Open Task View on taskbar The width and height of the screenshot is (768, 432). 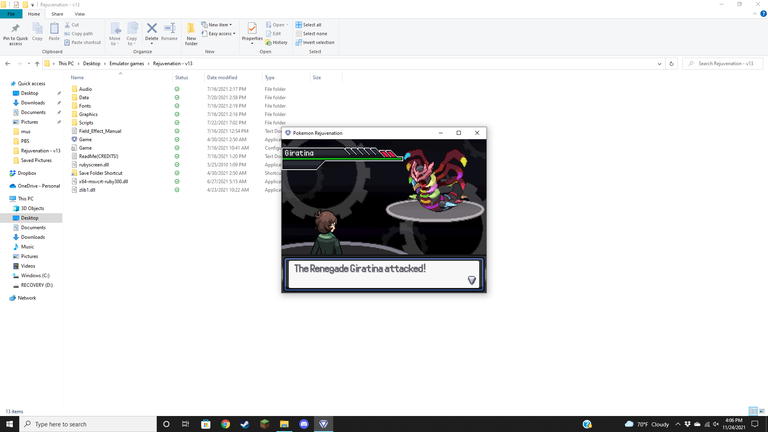click(x=186, y=424)
